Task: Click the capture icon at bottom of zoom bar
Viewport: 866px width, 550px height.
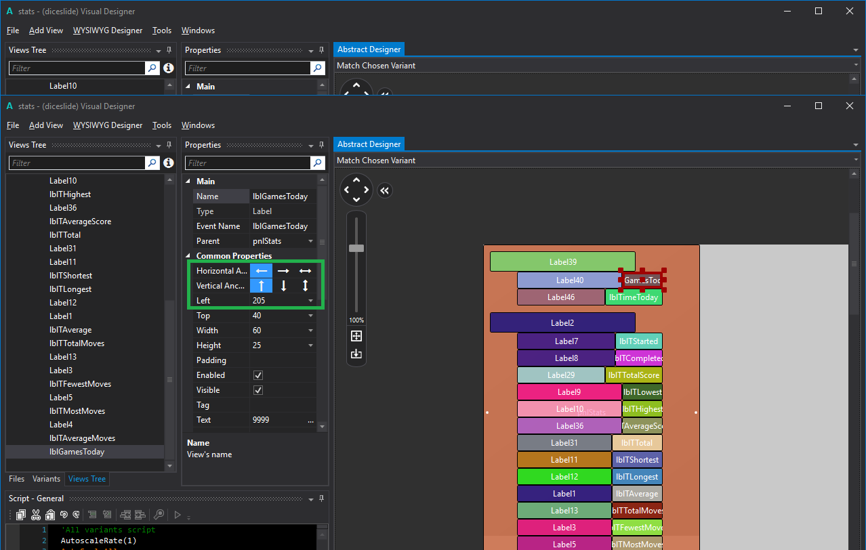Action: [x=356, y=354]
